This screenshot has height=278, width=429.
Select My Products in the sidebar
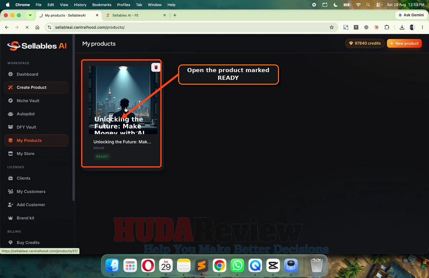point(36,140)
